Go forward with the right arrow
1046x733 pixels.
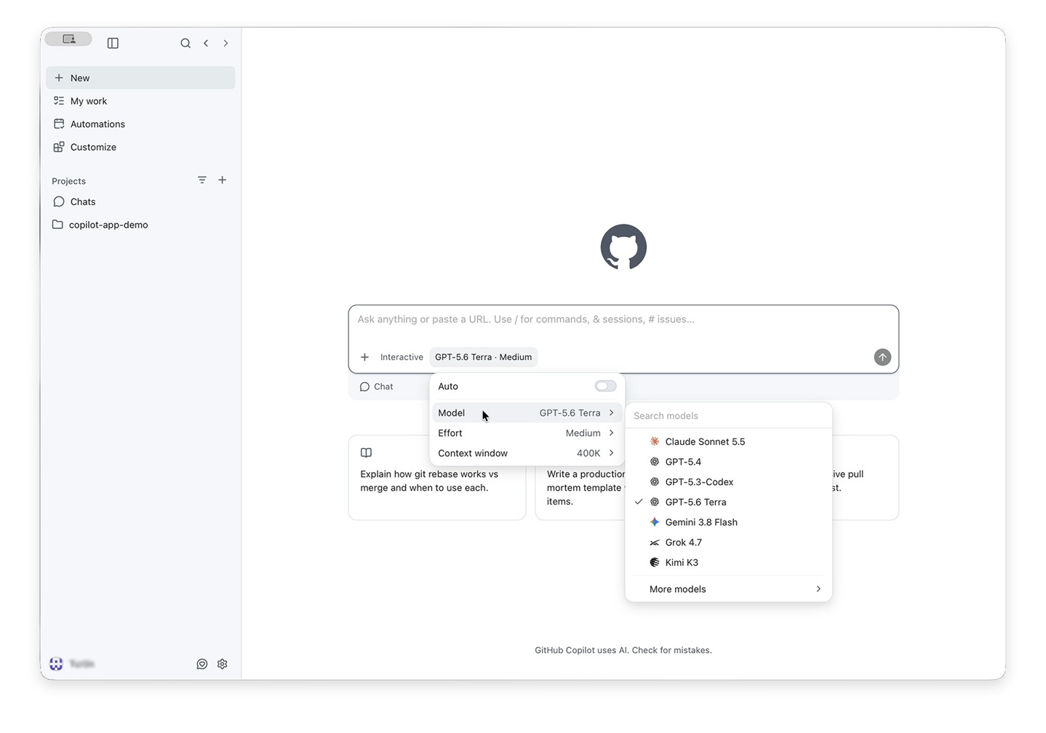(225, 43)
